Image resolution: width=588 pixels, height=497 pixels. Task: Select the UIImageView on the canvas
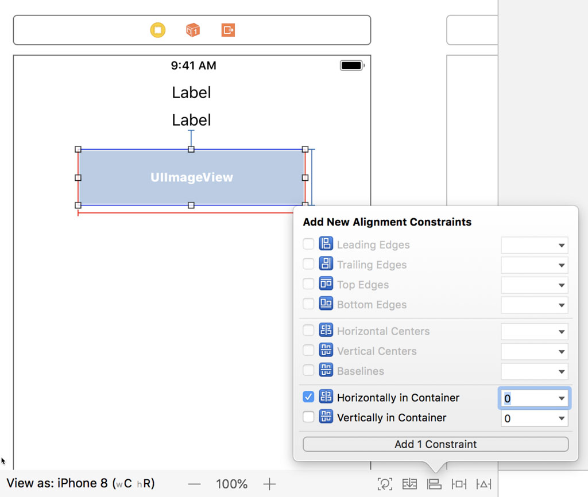191,177
